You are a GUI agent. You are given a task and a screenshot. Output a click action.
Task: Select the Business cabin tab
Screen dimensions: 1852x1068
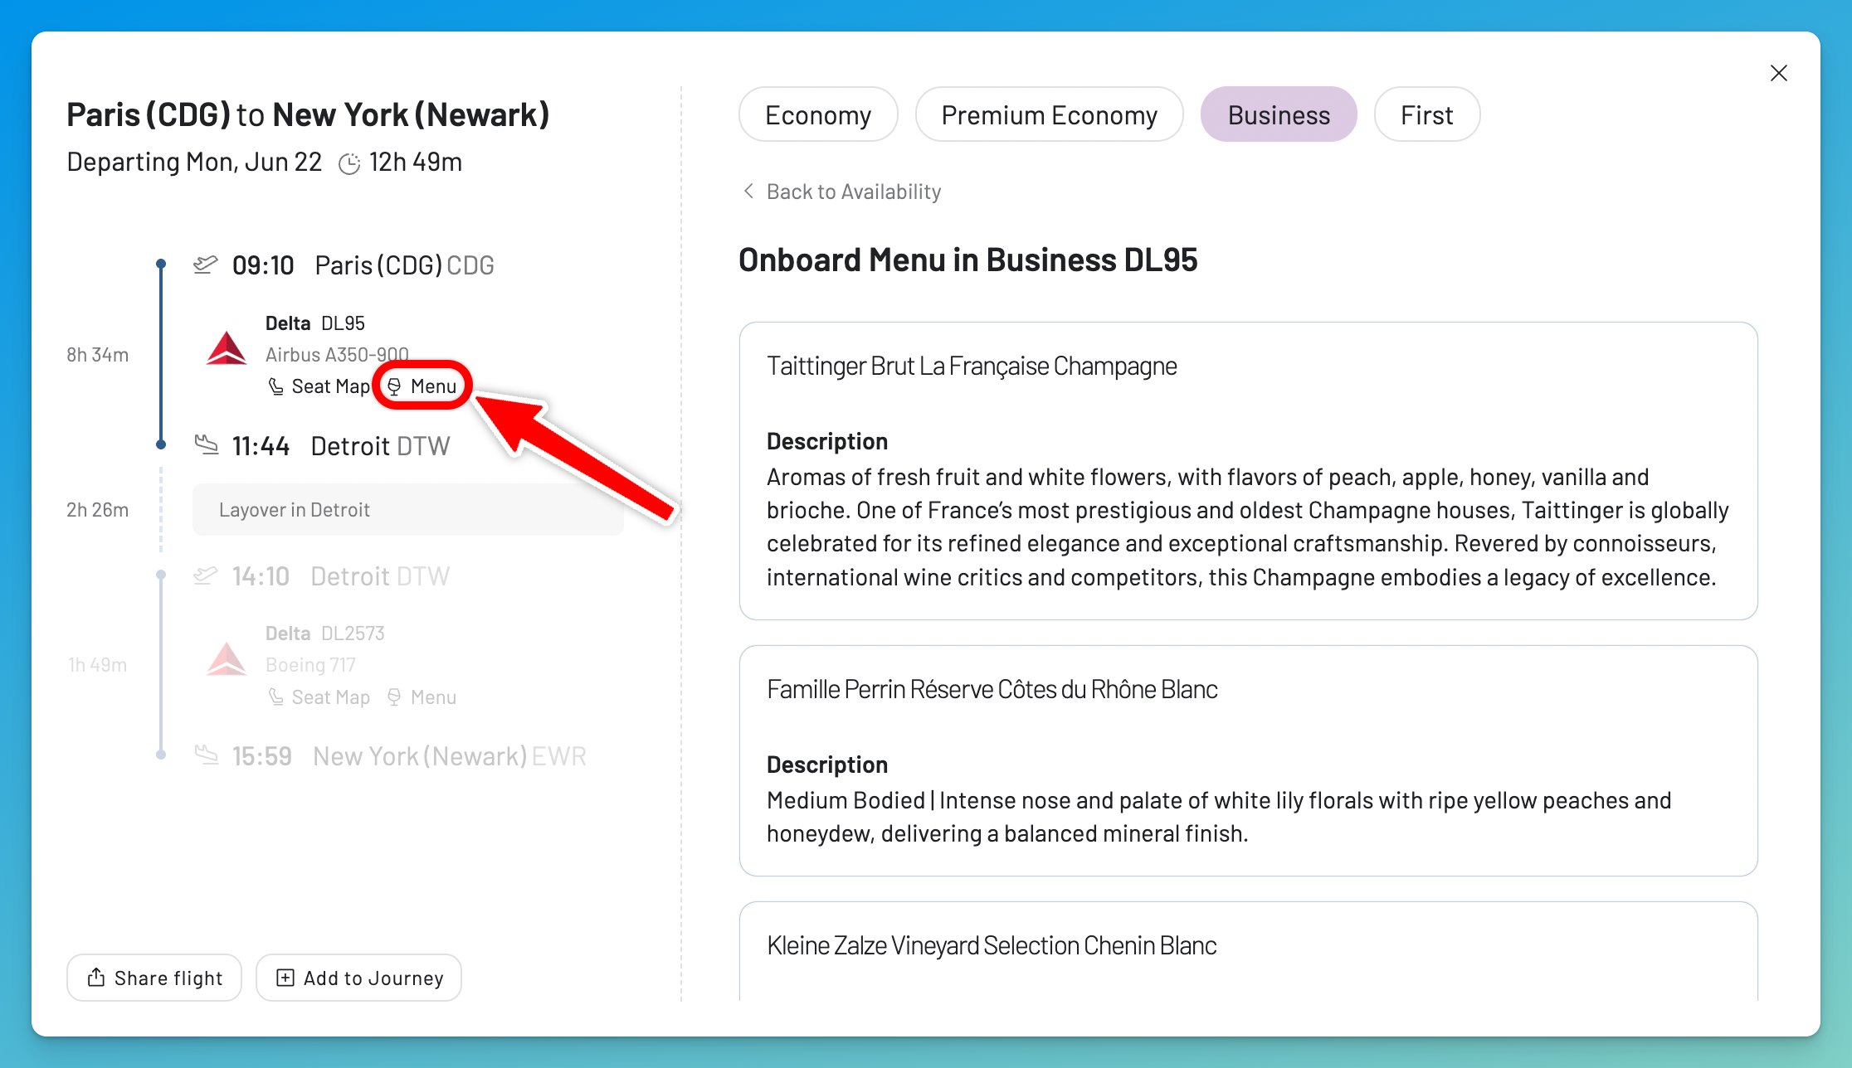click(1279, 114)
